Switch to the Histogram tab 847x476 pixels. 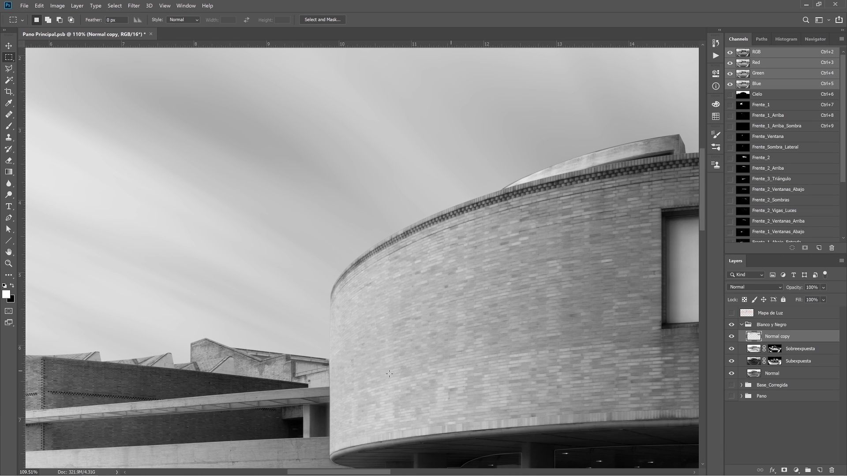(x=786, y=39)
